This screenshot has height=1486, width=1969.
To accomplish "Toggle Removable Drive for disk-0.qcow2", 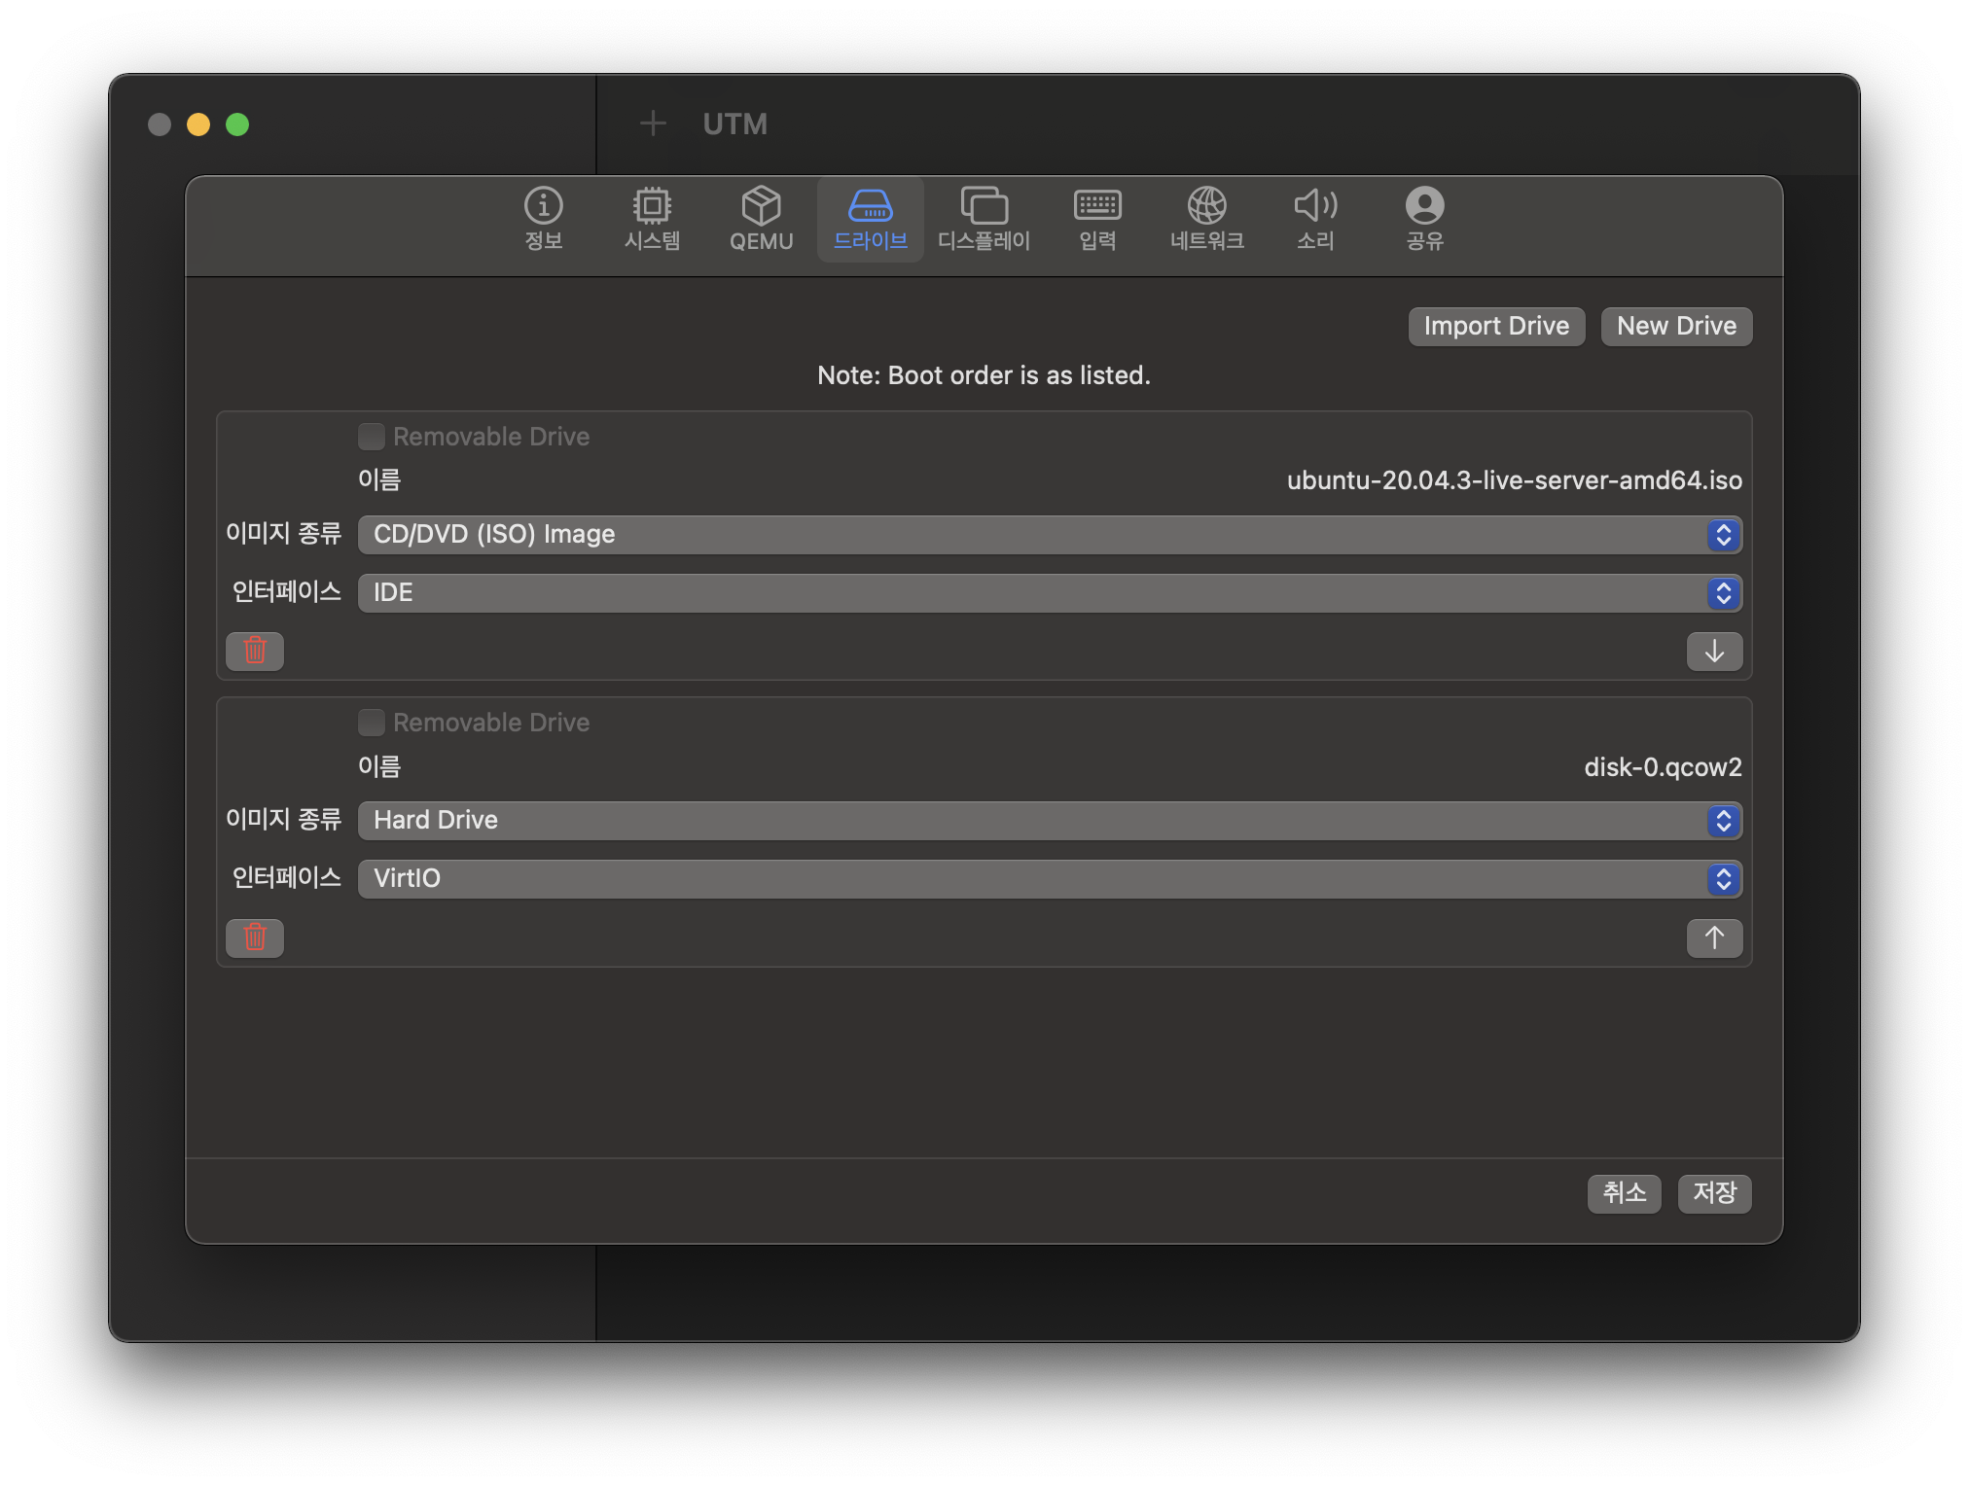I will tap(372, 723).
